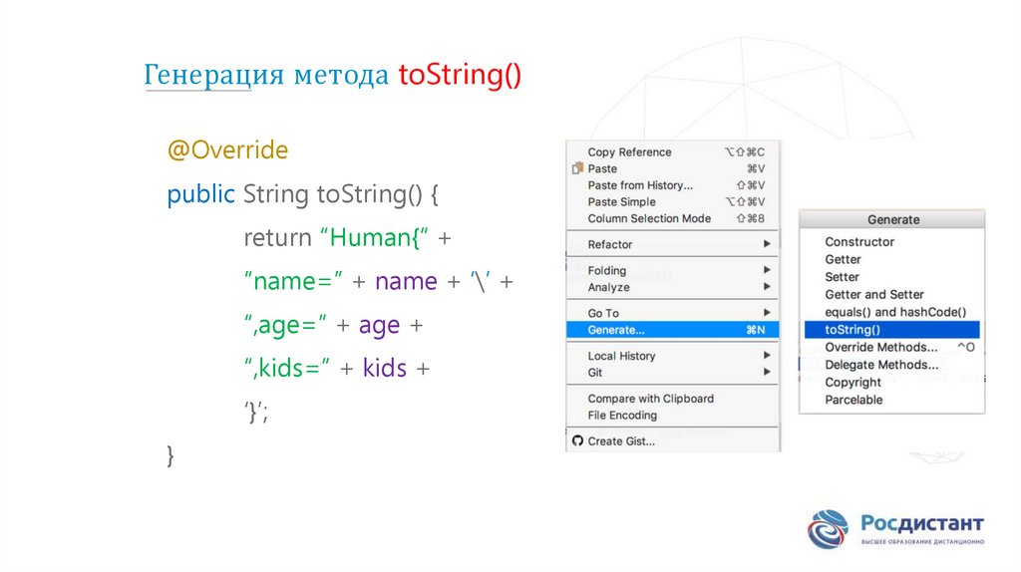Expand the Folding submenu arrow

click(x=766, y=270)
